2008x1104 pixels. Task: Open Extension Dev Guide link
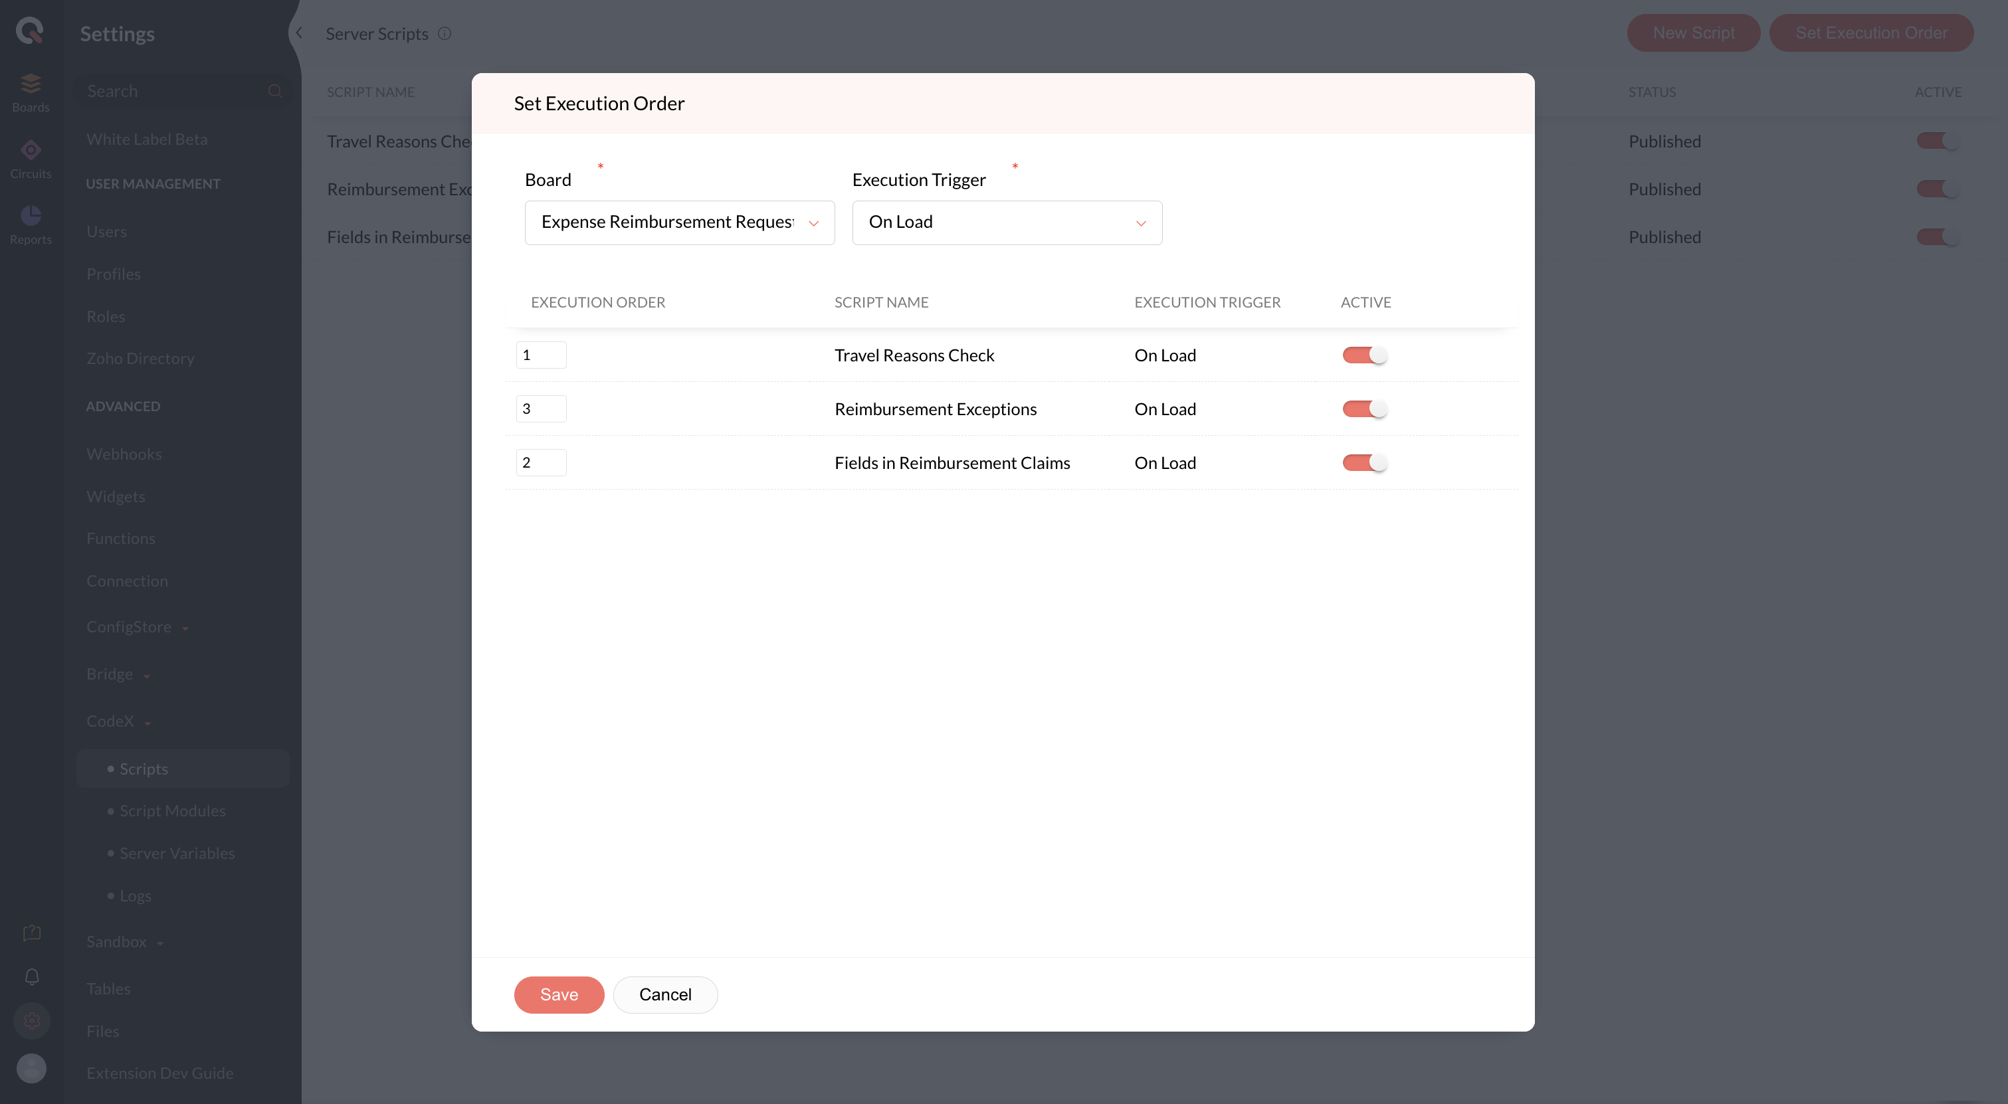[159, 1073]
